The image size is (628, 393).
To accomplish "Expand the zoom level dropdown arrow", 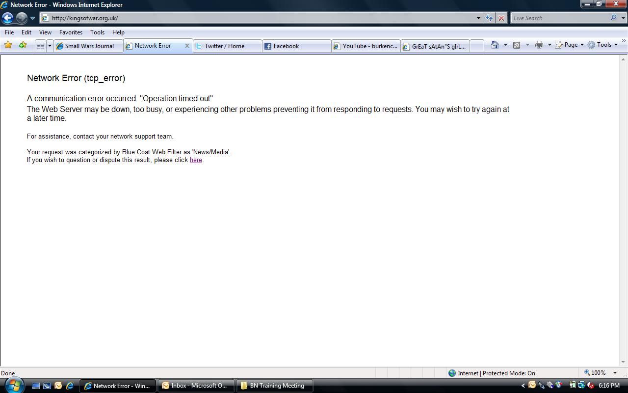I will click(615, 373).
